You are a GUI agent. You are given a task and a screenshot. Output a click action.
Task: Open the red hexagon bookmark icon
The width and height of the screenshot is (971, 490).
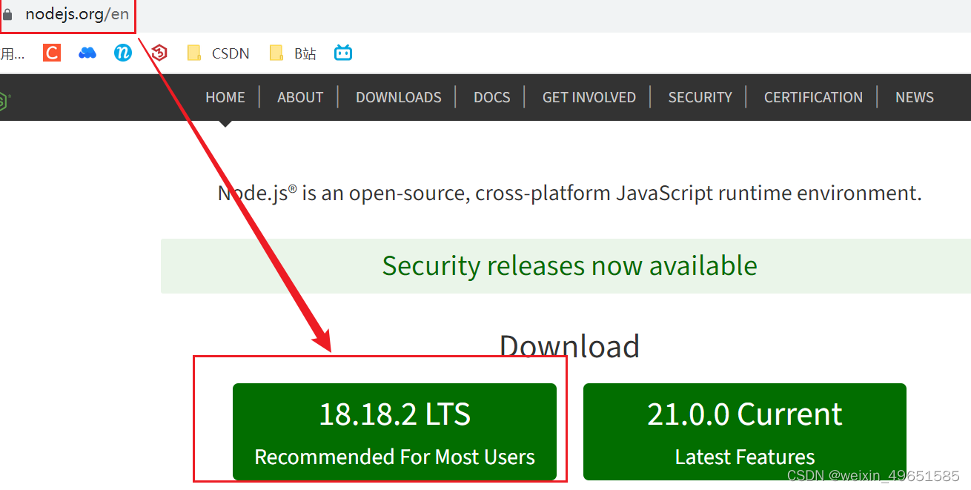[x=159, y=53]
